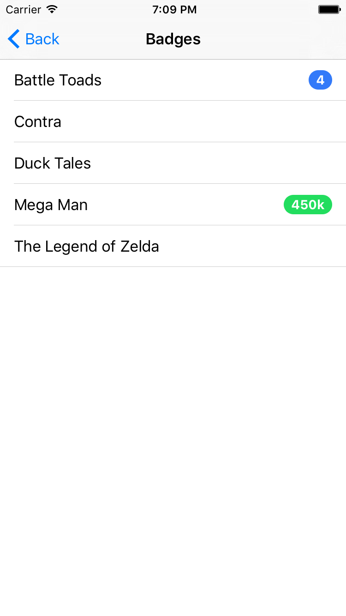Click empty space between Battle Toads and its badge
Image resolution: width=346 pixels, height=616 pixels.
coord(205,80)
